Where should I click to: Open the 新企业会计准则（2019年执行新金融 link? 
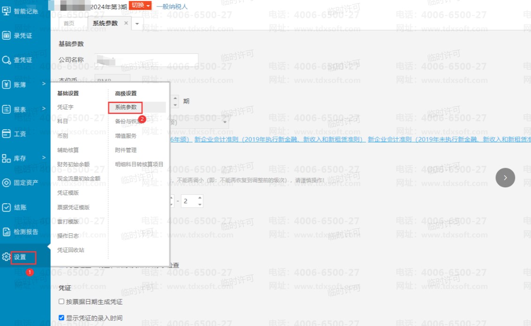click(279, 139)
